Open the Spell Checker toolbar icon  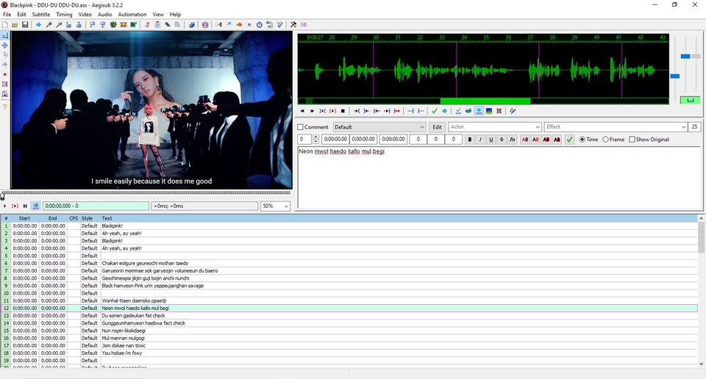tap(279, 25)
